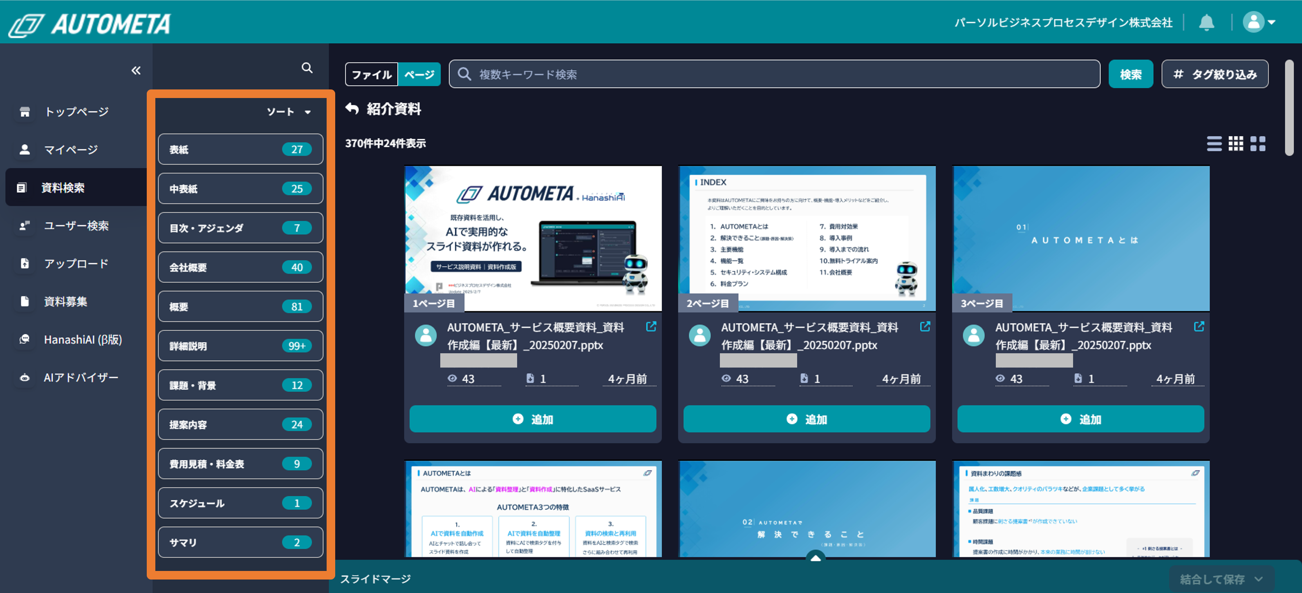Click 4ヶ月前 date on 3ページ目 card
The height and width of the screenshot is (593, 1302).
click(1176, 379)
